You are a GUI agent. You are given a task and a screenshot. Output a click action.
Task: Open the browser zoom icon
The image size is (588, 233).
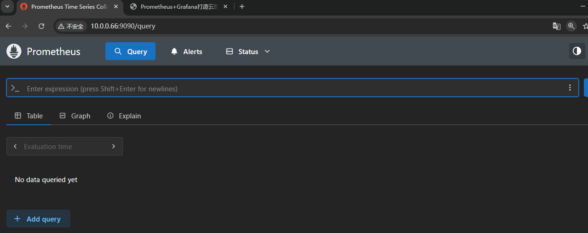pos(571,26)
